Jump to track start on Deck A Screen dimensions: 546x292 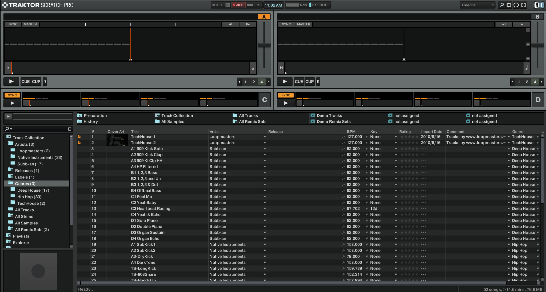point(8,68)
